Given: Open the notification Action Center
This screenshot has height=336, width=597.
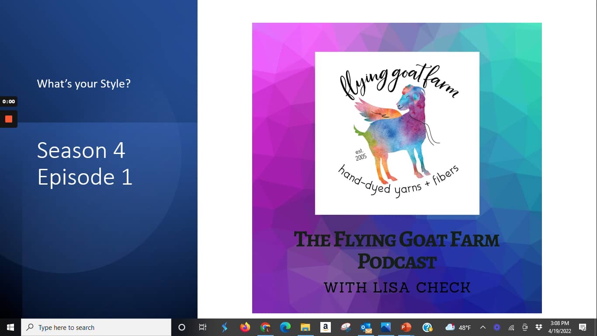Looking at the screenshot, I should click(583, 327).
